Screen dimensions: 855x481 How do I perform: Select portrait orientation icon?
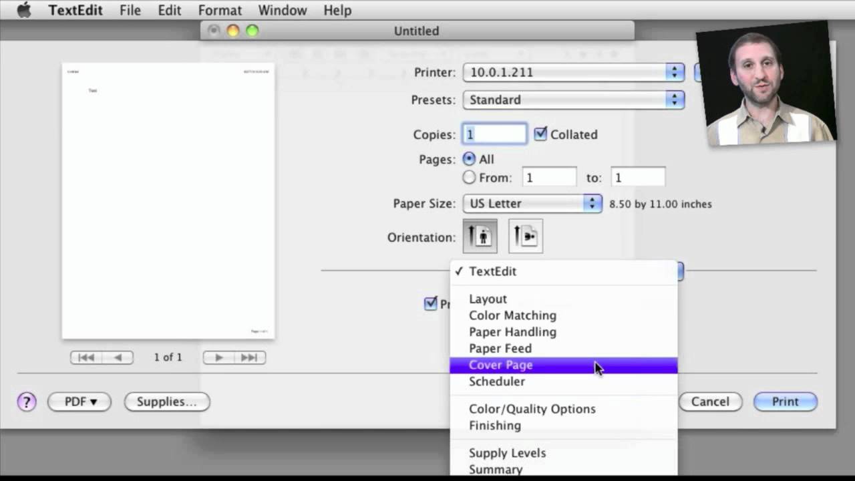click(x=480, y=236)
